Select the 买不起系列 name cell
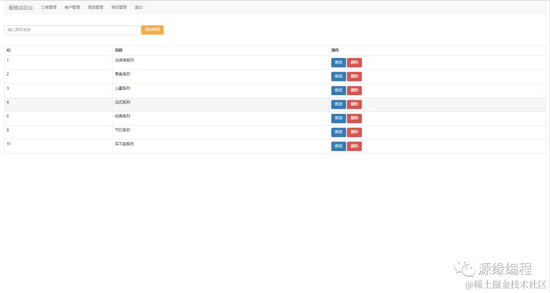 click(221, 146)
